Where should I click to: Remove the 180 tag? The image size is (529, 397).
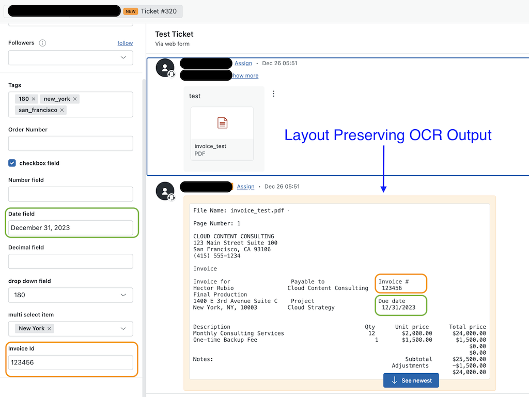pyautogui.click(x=34, y=99)
